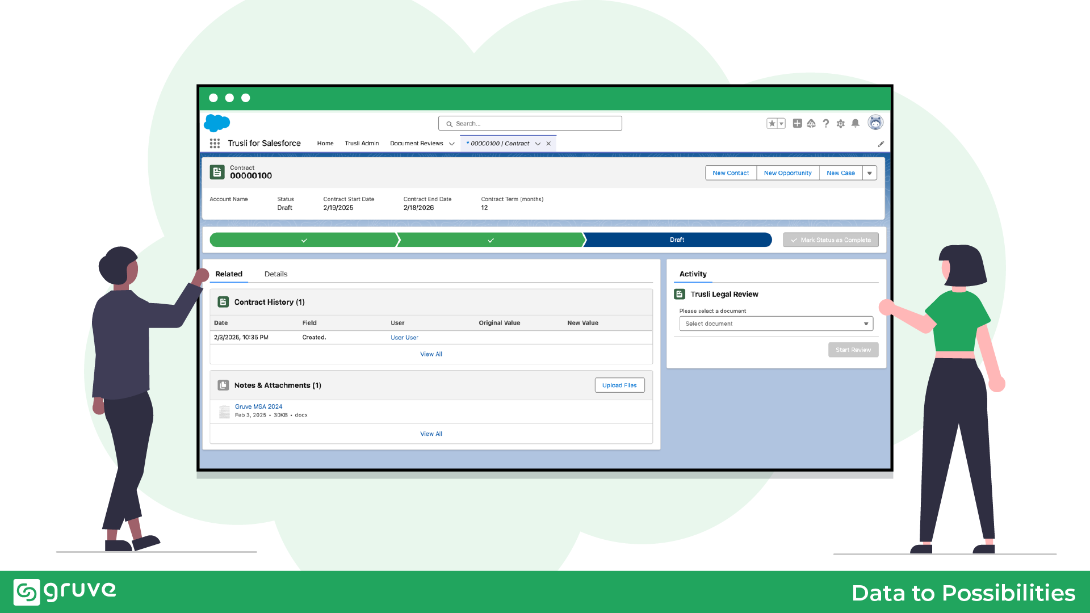Expand the 00000100 Contract tab chevron
Viewport: 1090px width, 613px height.
pyautogui.click(x=538, y=144)
